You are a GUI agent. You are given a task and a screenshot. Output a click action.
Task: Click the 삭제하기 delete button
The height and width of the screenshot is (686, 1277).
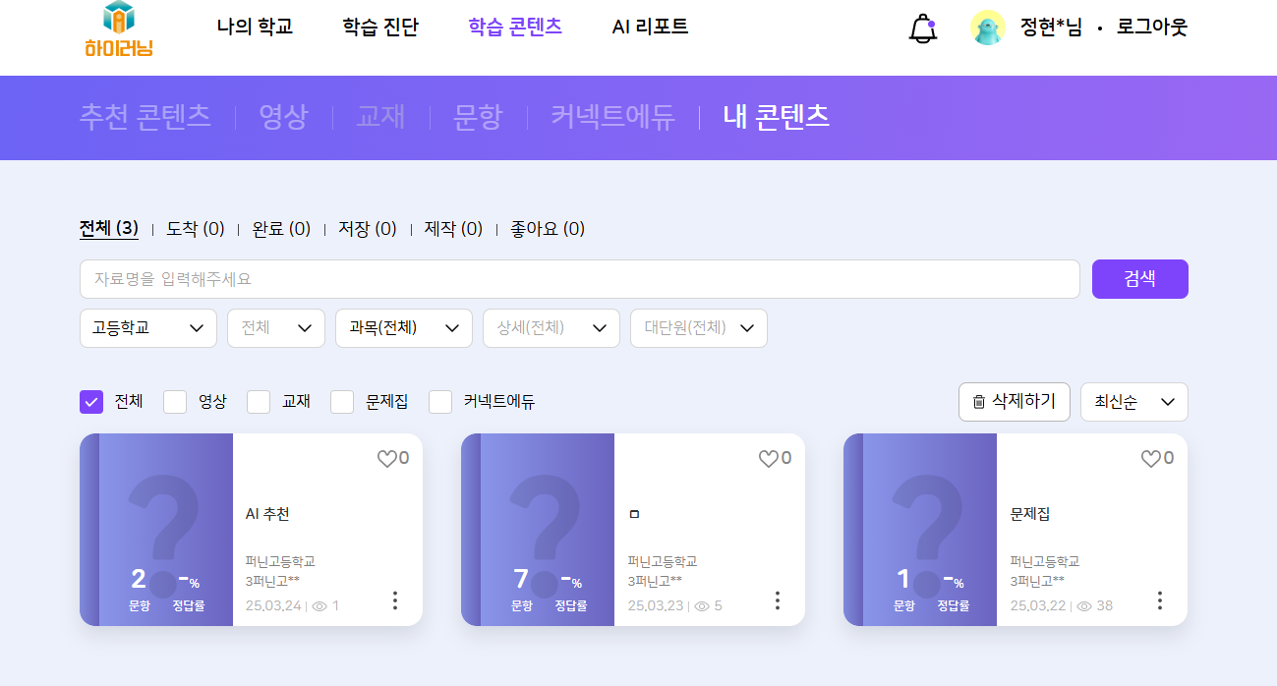coord(1014,402)
